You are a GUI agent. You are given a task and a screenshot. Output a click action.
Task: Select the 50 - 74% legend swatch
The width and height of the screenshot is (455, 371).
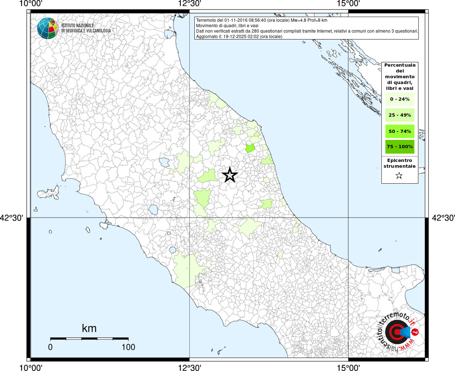(x=400, y=131)
